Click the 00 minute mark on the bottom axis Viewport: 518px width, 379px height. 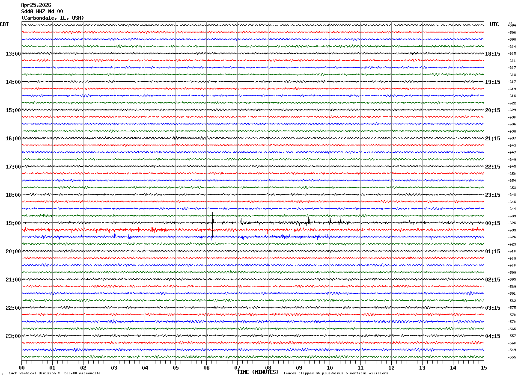coord(21,367)
